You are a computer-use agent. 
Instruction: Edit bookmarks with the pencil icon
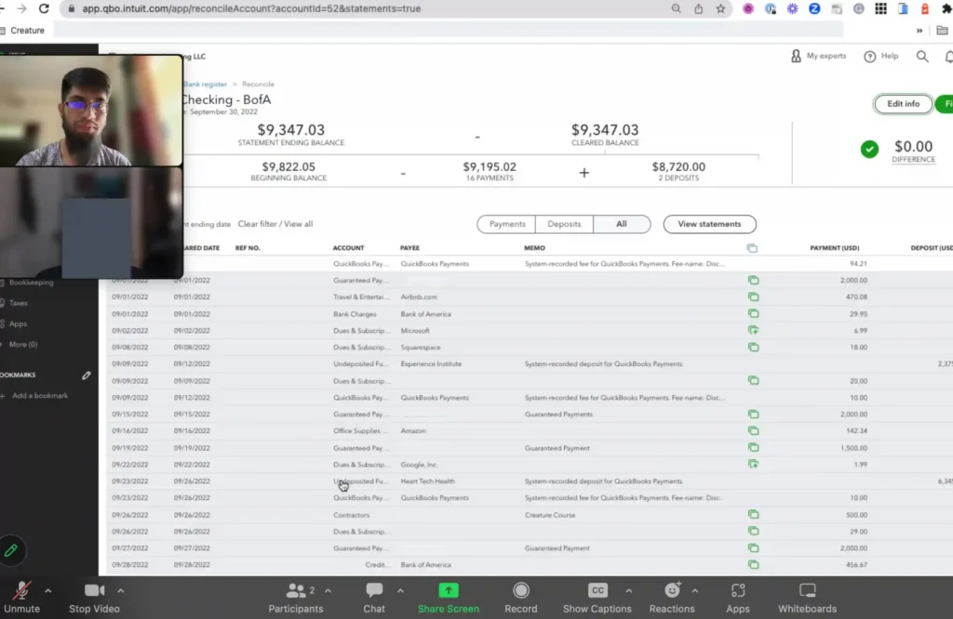click(x=87, y=375)
